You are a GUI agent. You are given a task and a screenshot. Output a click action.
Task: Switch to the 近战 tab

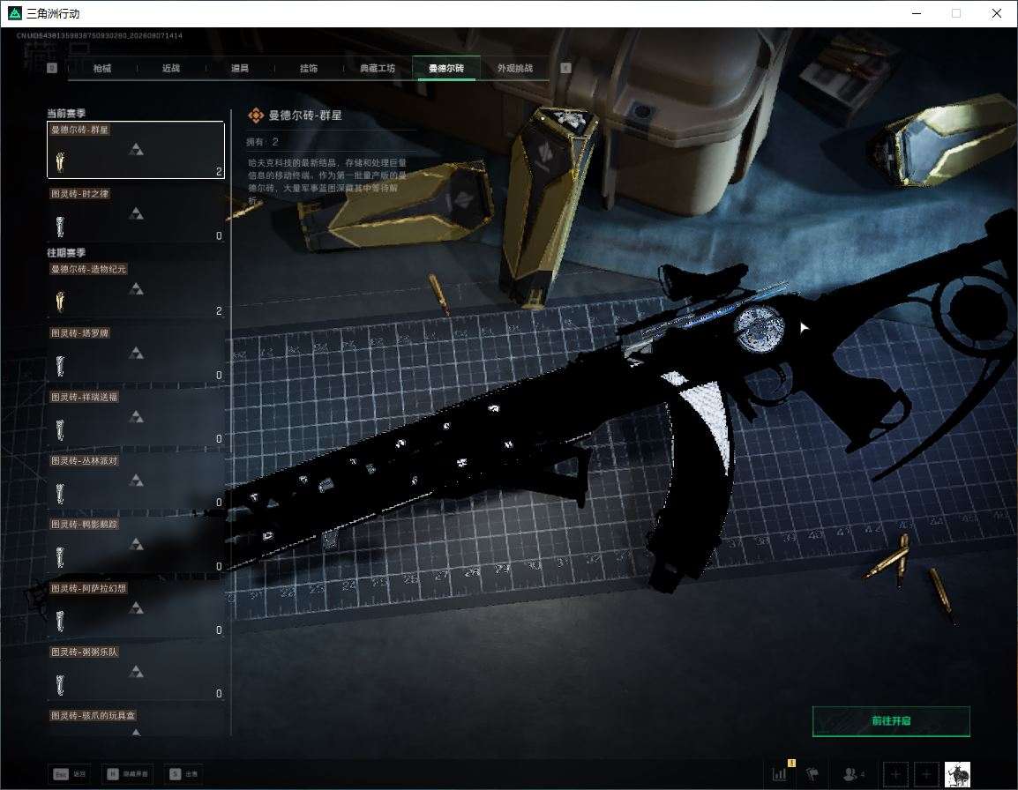coord(171,68)
